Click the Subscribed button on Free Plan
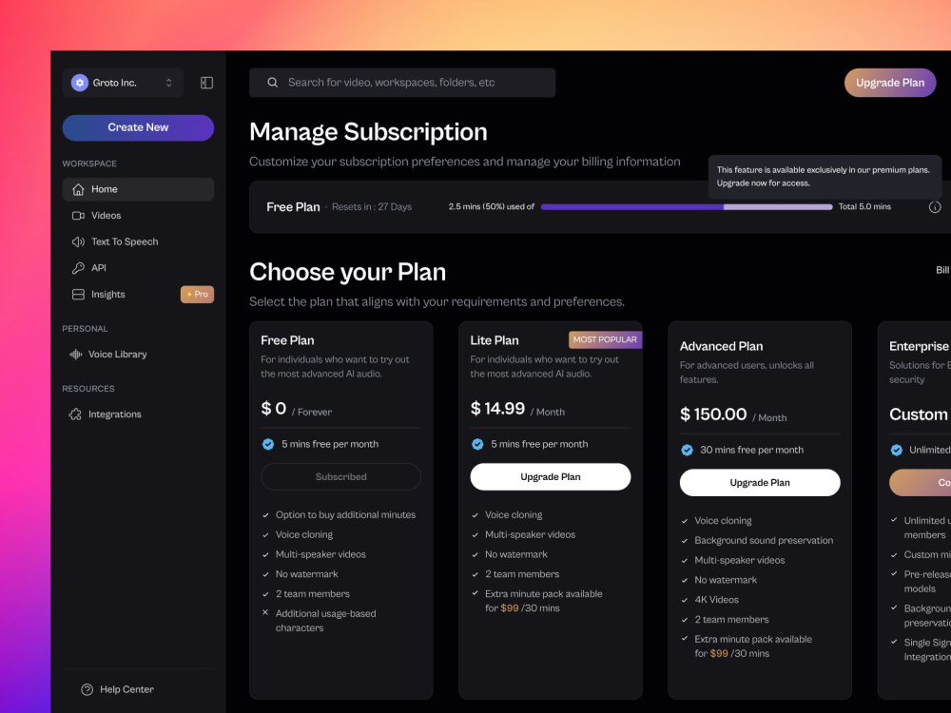The height and width of the screenshot is (713, 951). click(340, 476)
